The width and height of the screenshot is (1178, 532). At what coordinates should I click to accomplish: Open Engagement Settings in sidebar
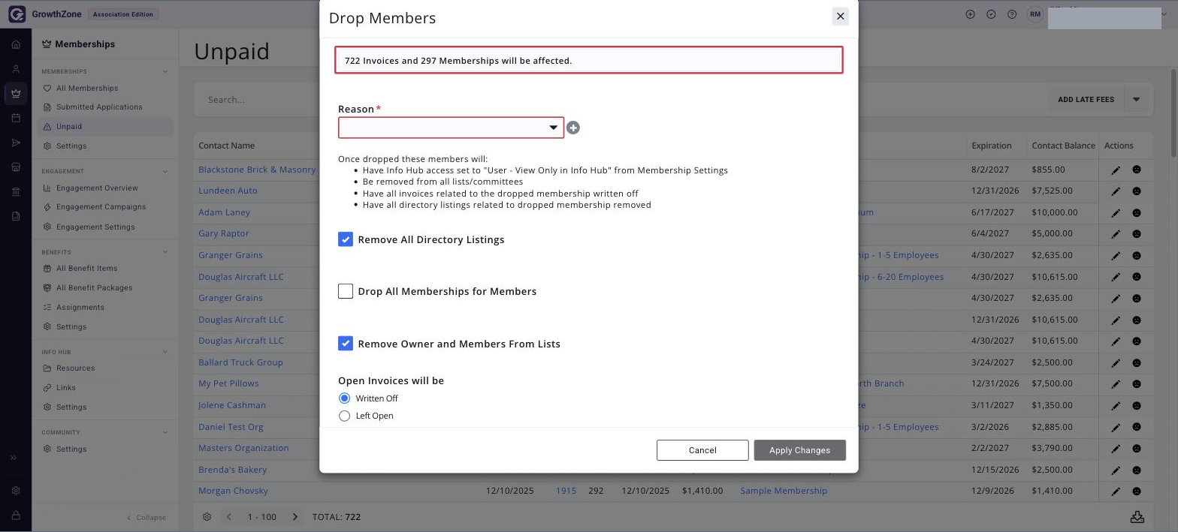pos(95,227)
